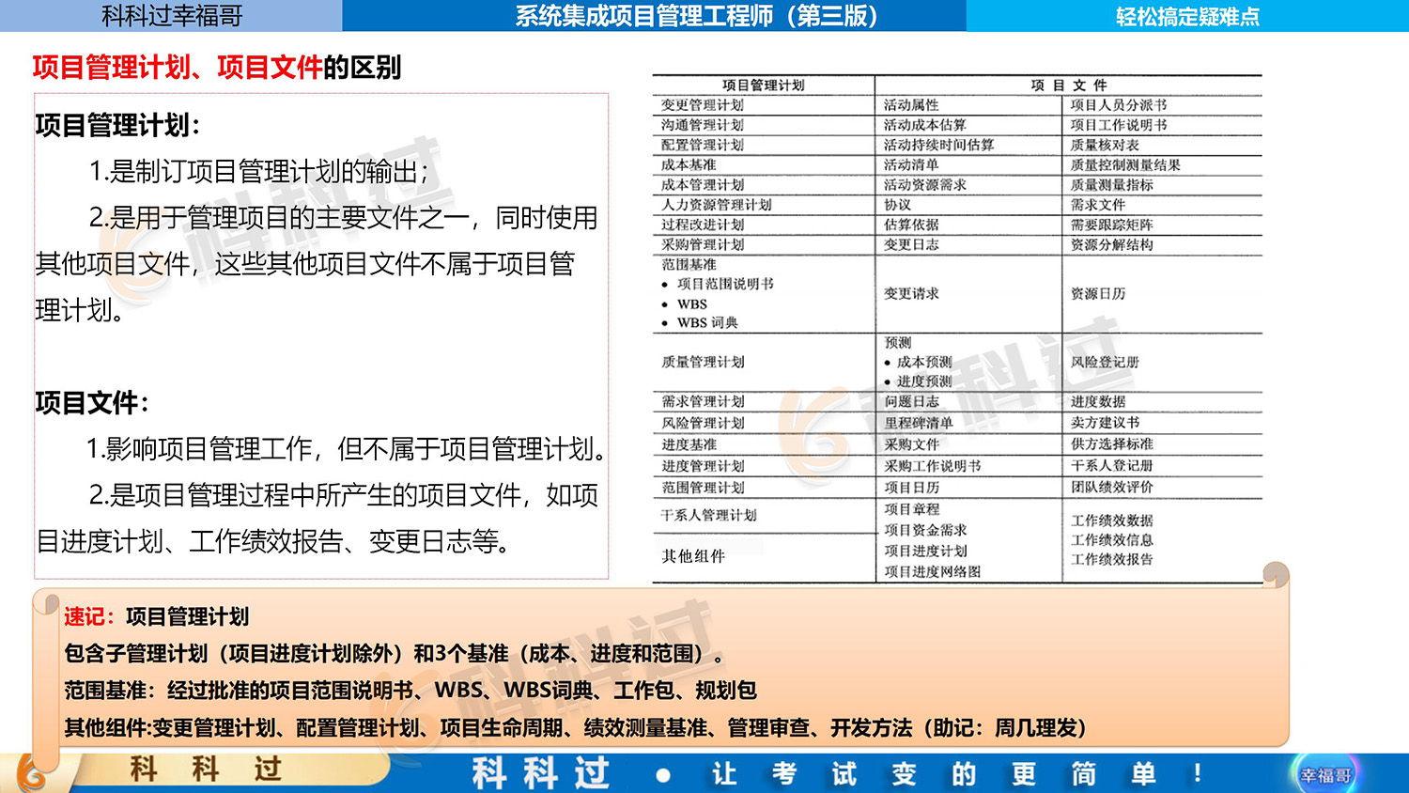Click the 成本基准 table cell
Screen dimensions: 1409x793
(x=689, y=164)
